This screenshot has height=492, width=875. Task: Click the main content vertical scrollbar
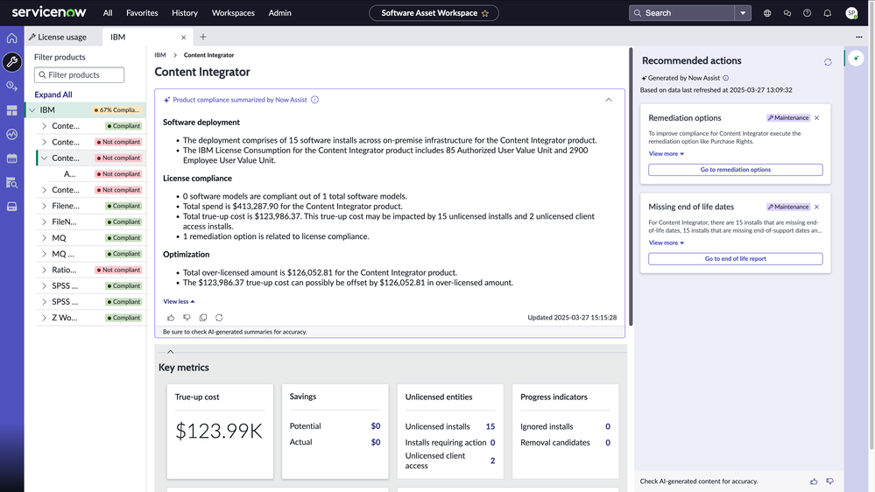click(x=631, y=186)
